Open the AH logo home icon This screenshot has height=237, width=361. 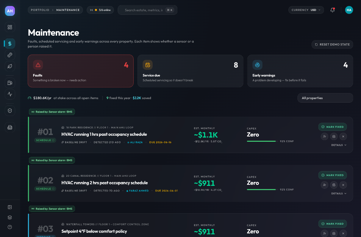[10, 11]
